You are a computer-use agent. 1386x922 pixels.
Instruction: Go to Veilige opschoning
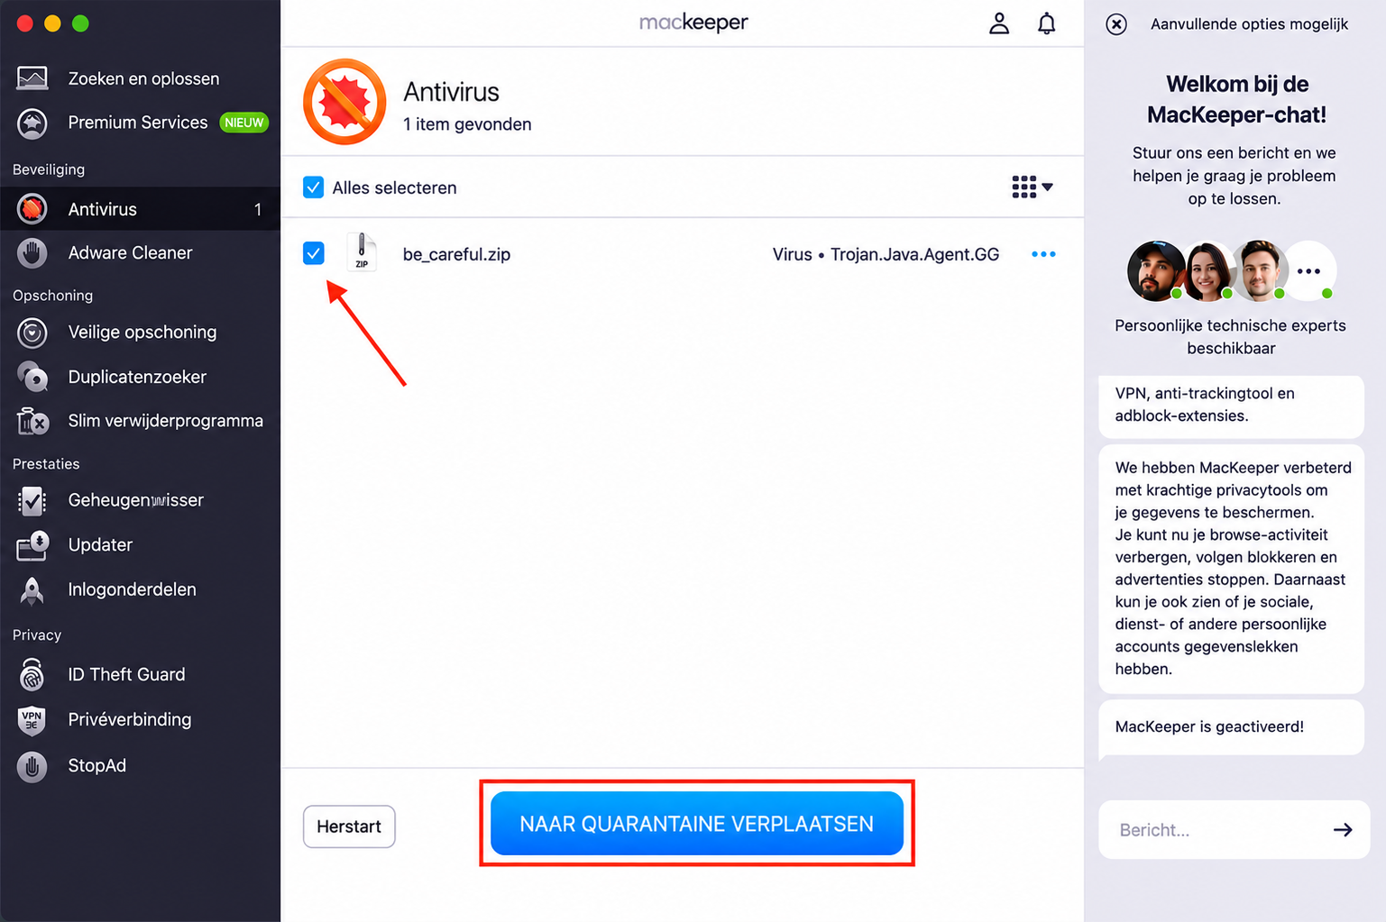point(142,333)
